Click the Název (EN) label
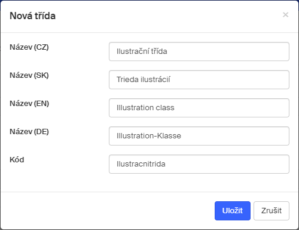Viewport: 299px width, 230px height. pos(29,104)
